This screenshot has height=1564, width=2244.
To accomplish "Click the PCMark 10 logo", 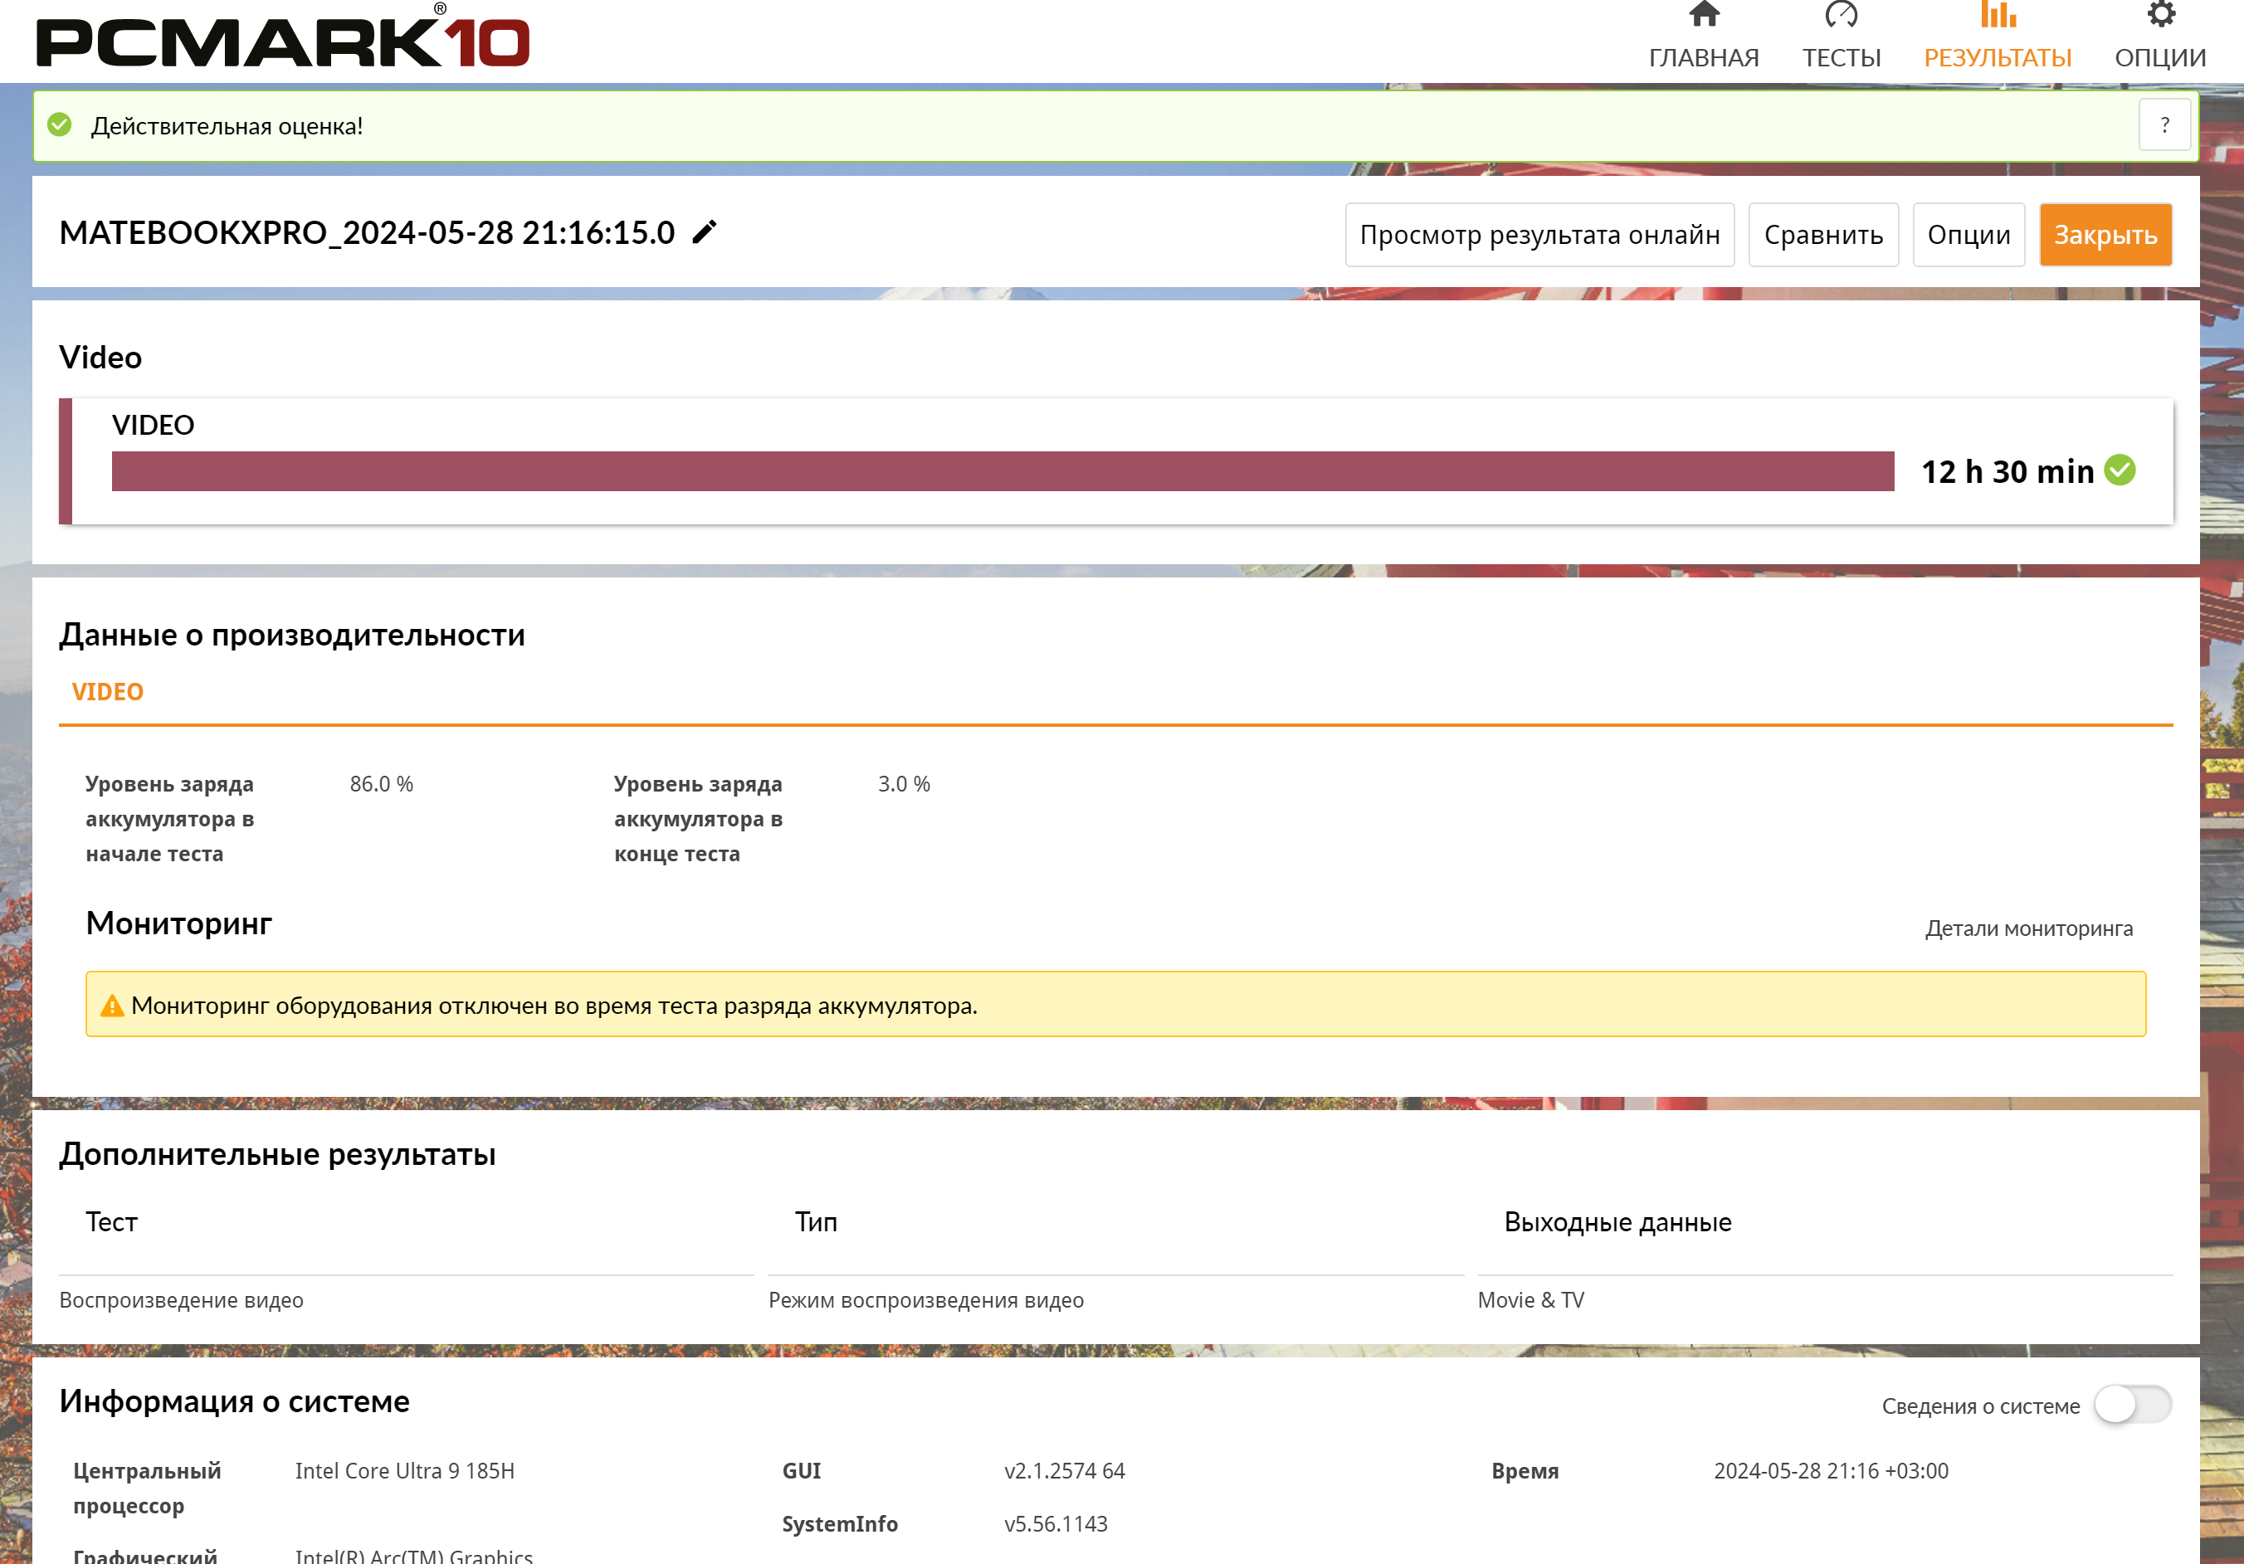I will [282, 39].
